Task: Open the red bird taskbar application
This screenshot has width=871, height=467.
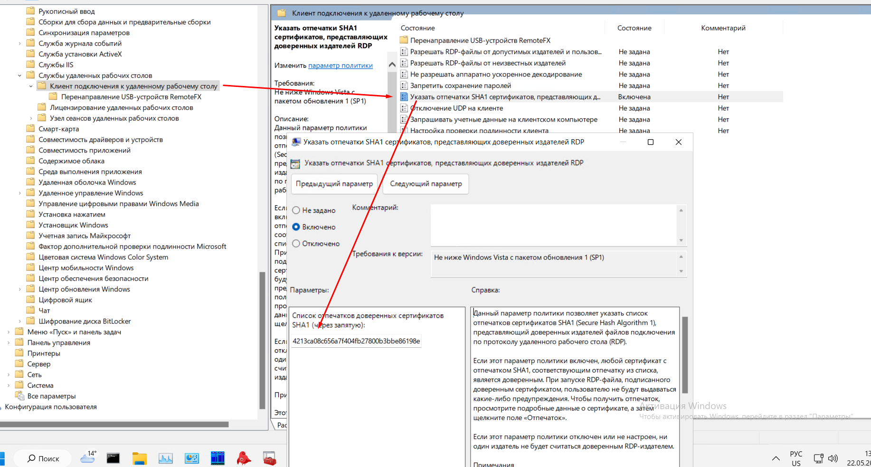Action: [x=244, y=458]
